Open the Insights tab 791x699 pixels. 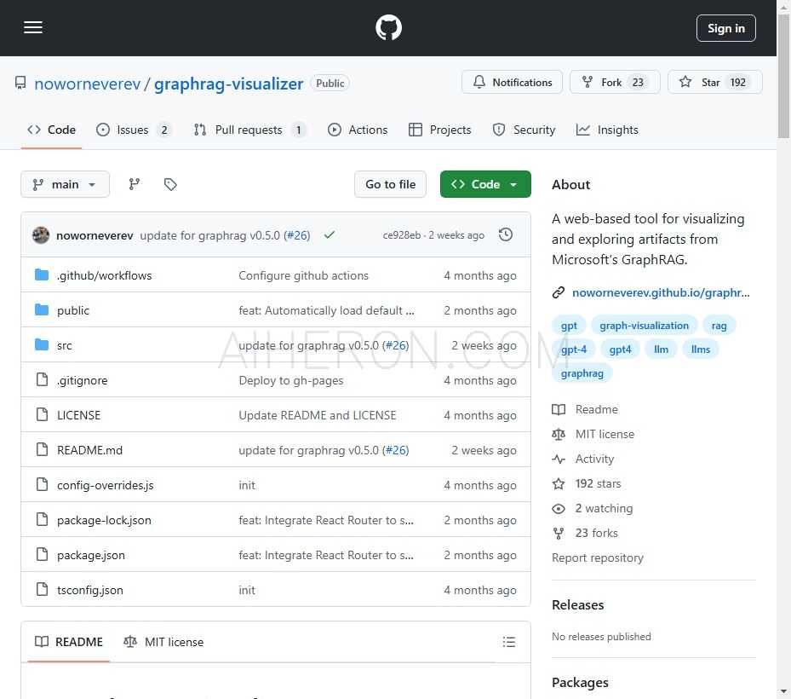pos(607,130)
